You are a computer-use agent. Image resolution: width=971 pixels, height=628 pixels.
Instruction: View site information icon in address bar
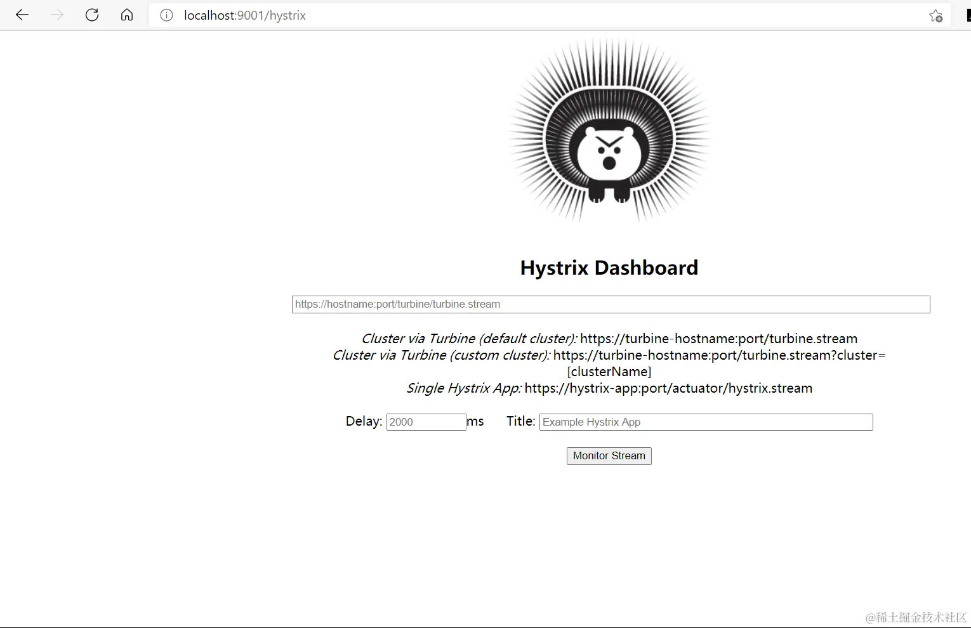point(166,15)
